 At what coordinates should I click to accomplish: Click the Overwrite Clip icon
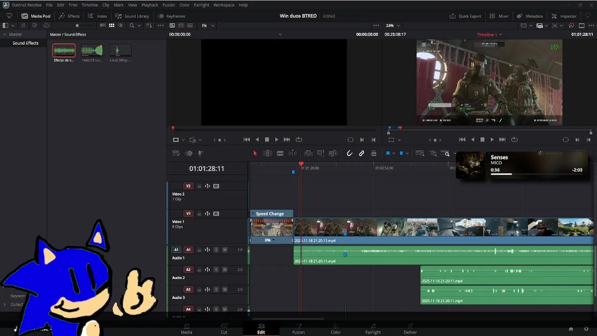(320, 153)
